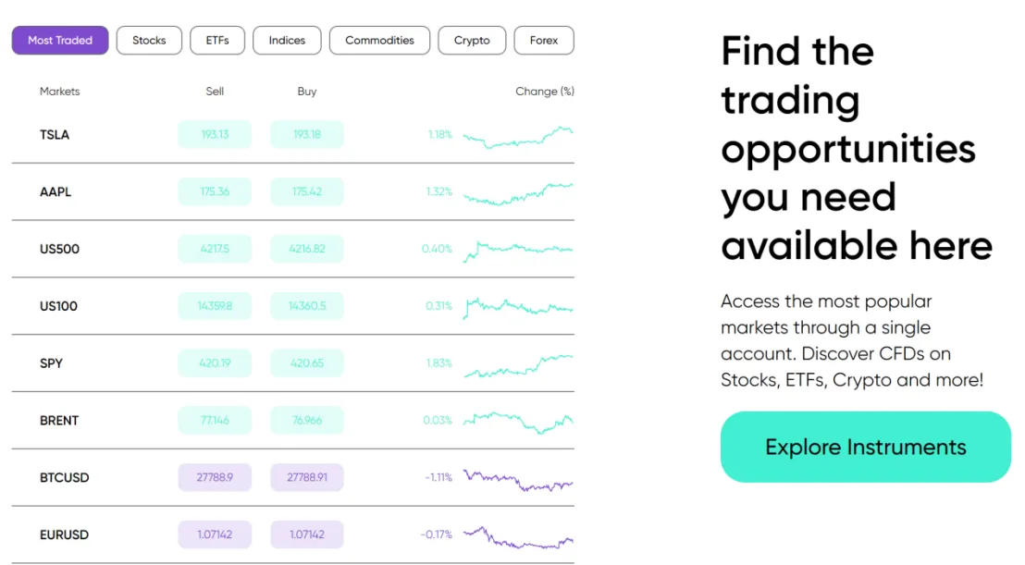The height and width of the screenshot is (565, 1025).
Task: Open the BTCUSD purple sparkline chart
Action: pos(518,480)
